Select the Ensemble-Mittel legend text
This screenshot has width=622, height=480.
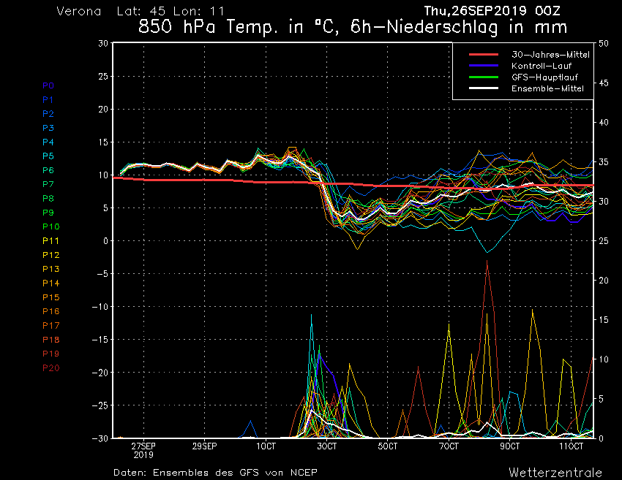pos(547,88)
